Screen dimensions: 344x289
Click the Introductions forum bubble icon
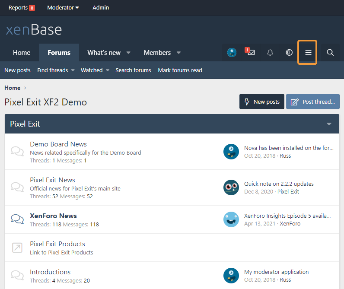(x=17, y=275)
